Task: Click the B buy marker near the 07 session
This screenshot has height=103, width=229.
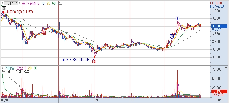Action: (44, 32)
